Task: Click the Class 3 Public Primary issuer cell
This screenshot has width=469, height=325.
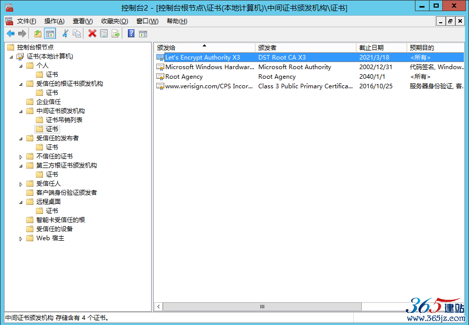Action: 305,86
